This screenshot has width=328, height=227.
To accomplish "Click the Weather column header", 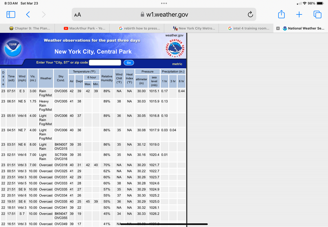I will (46, 79).
